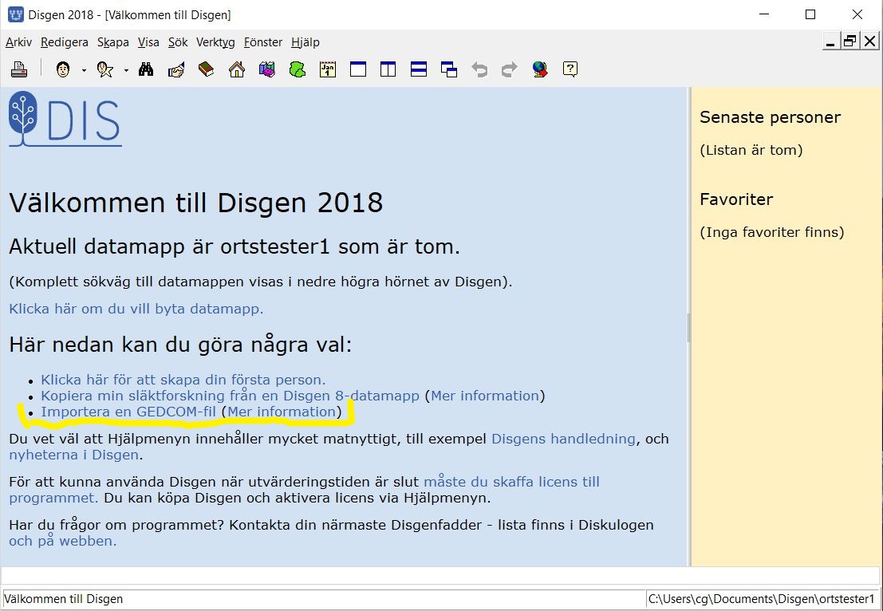Image resolution: width=883 pixels, height=611 pixels.
Task: Click the DIS logo image
Action: pyautogui.click(x=65, y=119)
